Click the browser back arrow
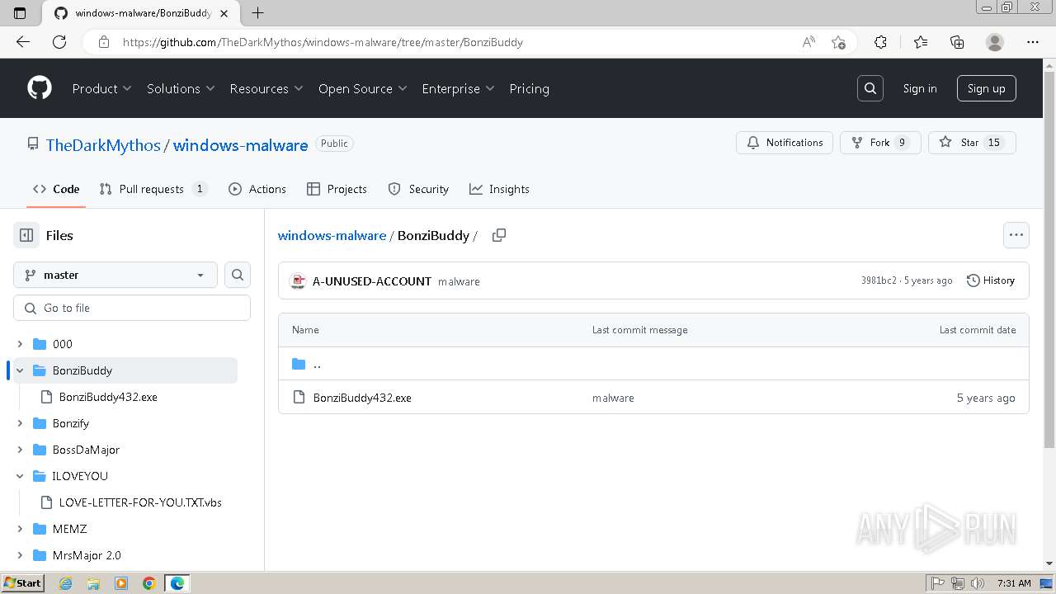The image size is (1056, 594). coord(23,42)
